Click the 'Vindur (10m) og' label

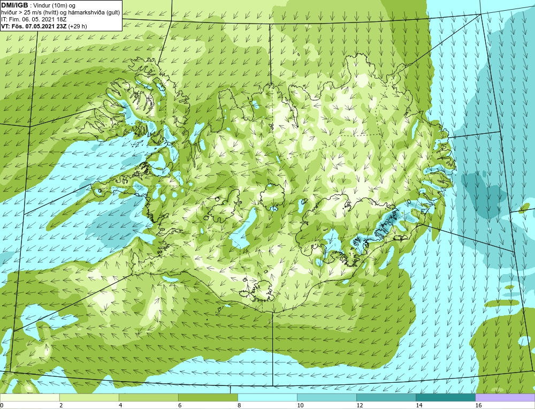[55, 6]
